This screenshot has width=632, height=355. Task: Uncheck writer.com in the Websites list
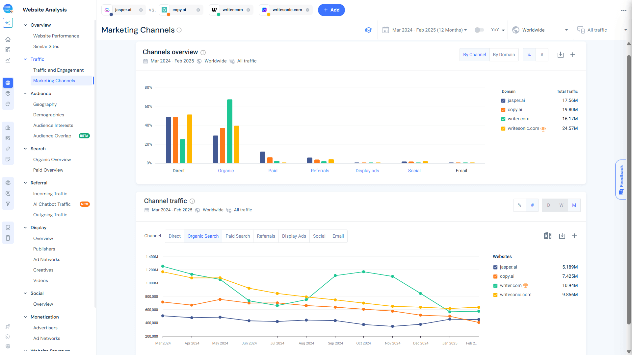tap(495, 285)
